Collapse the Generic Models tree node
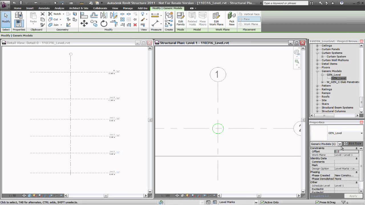This screenshot has height=205, width=365. (x=317, y=71)
